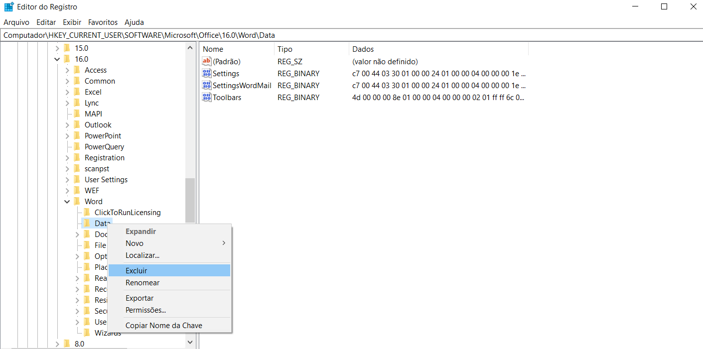Select the SettingsWordMail value name
The image size is (703, 349).
pyautogui.click(x=242, y=85)
